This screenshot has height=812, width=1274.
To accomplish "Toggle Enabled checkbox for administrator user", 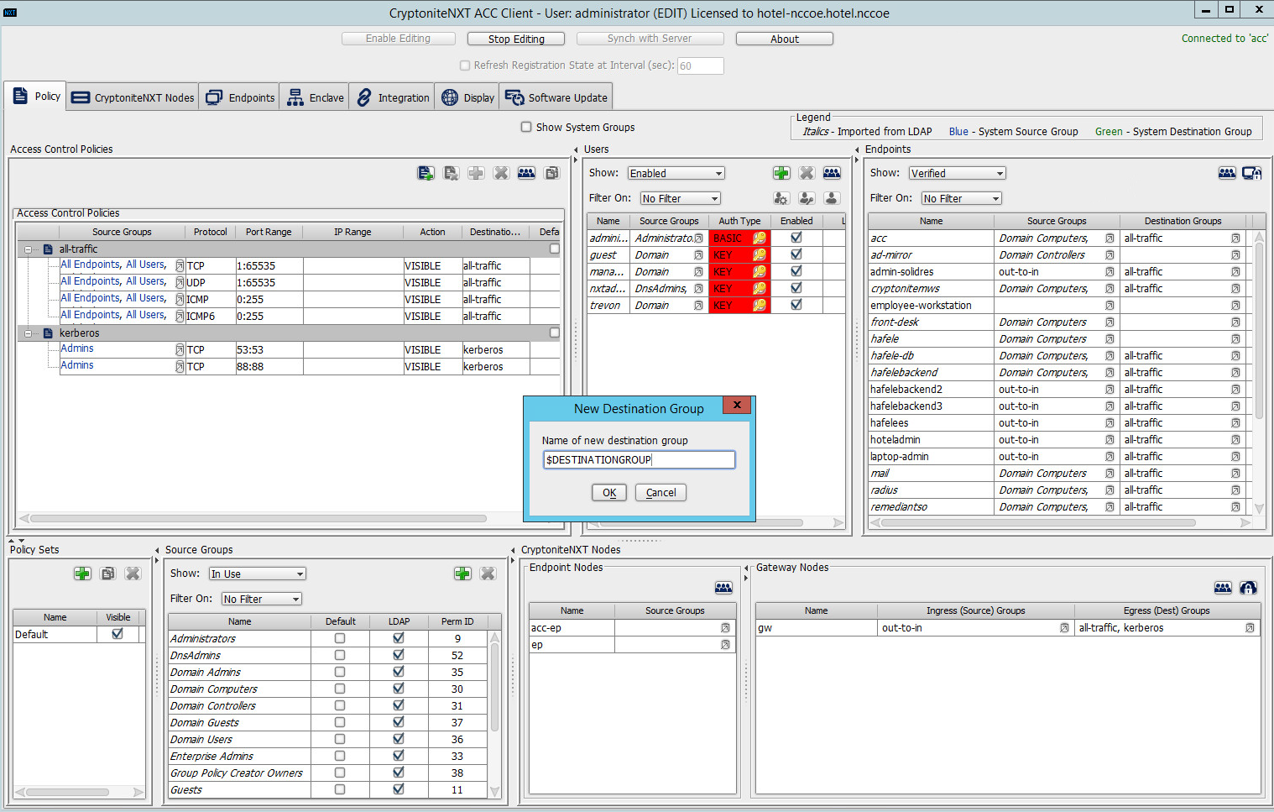I will pos(796,238).
